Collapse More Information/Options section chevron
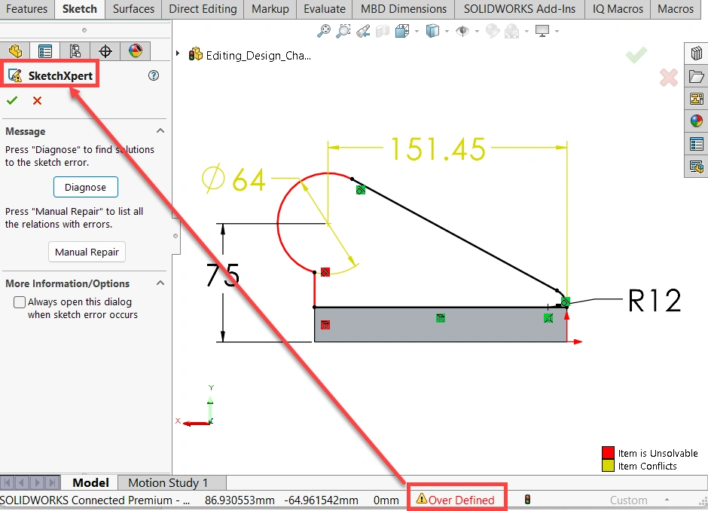708x511 pixels. pos(160,283)
